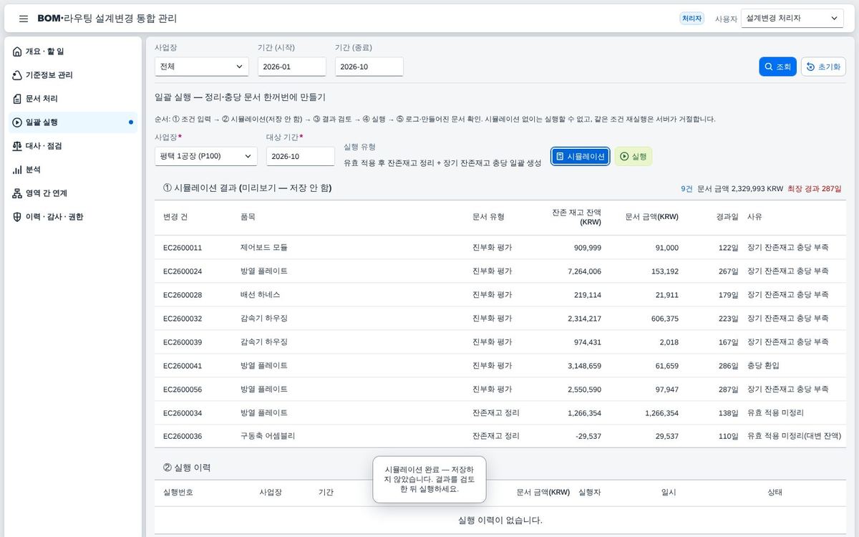
Task: Click the bar chart icon for 분석
Action: tap(17, 170)
